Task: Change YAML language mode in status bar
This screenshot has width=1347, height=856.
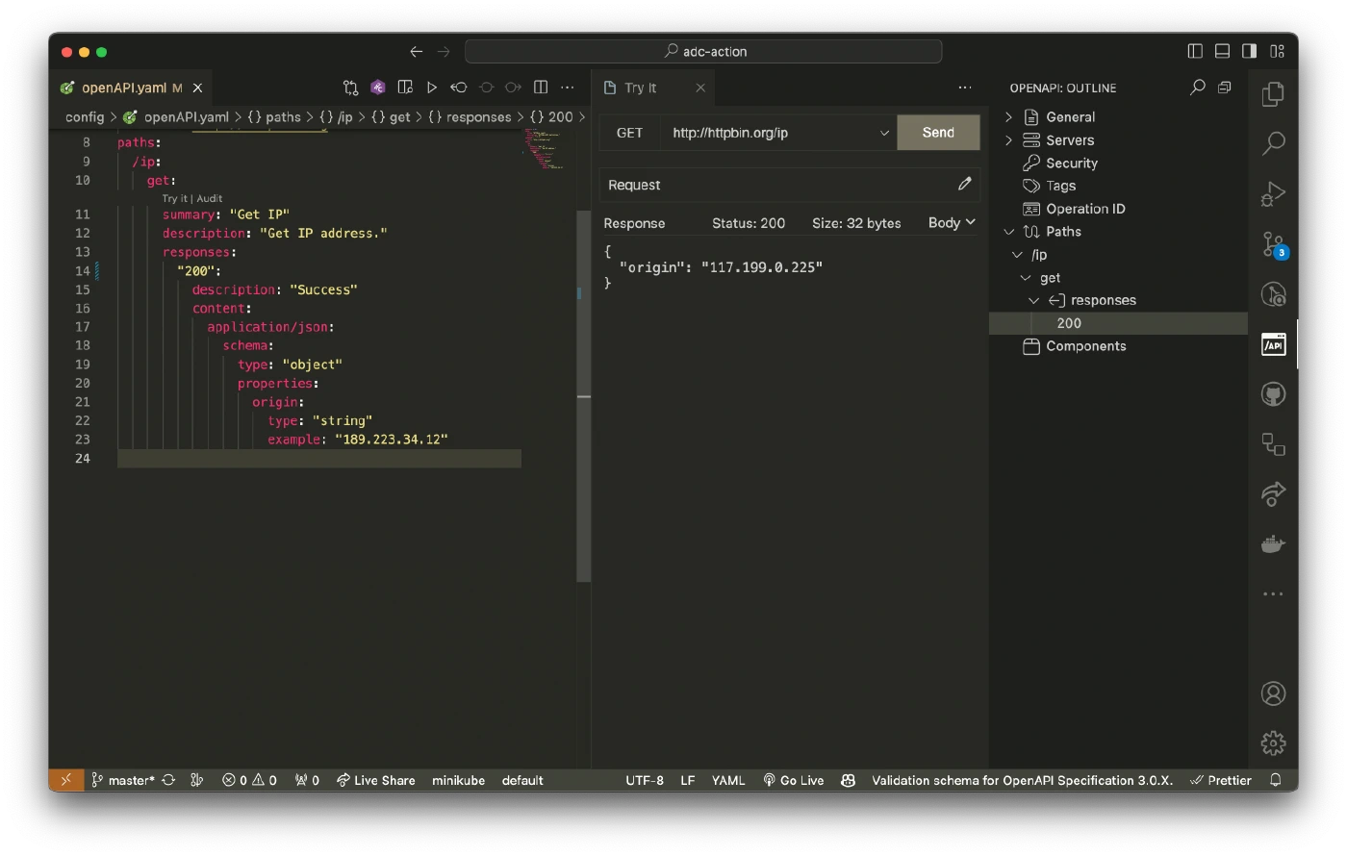Action: (x=728, y=780)
